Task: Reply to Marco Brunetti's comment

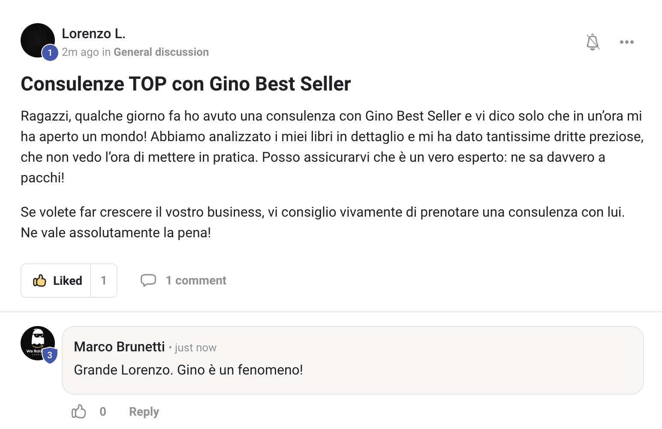Action: pyautogui.click(x=144, y=412)
